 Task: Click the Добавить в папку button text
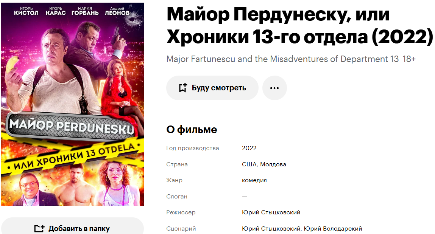tap(79, 228)
